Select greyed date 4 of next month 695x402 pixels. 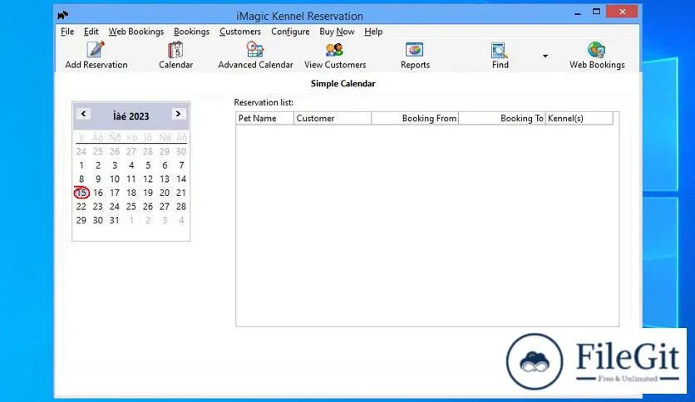(181, 220)
